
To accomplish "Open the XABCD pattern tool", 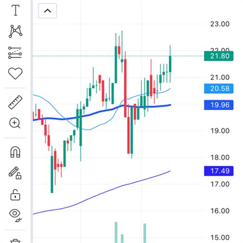I will tap(15, 31).
